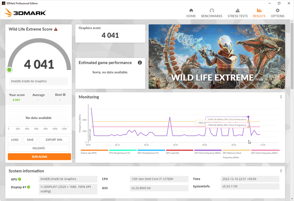Click the SystemInfo version v5.53.1130

coord(250,186)
